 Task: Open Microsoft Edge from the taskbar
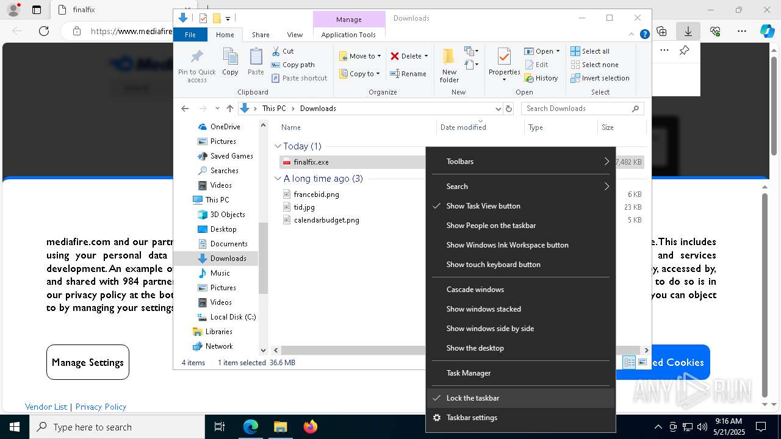251,427
